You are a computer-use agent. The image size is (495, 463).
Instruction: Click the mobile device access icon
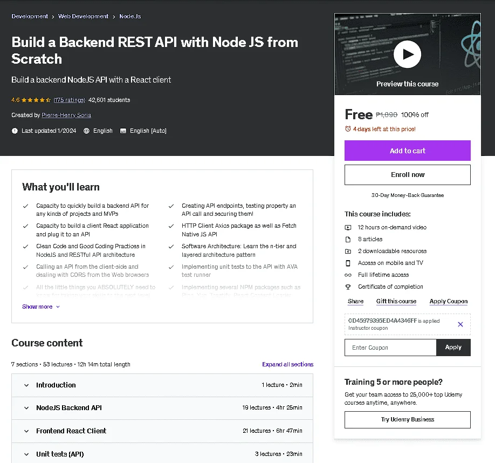(x=348, y=263)
